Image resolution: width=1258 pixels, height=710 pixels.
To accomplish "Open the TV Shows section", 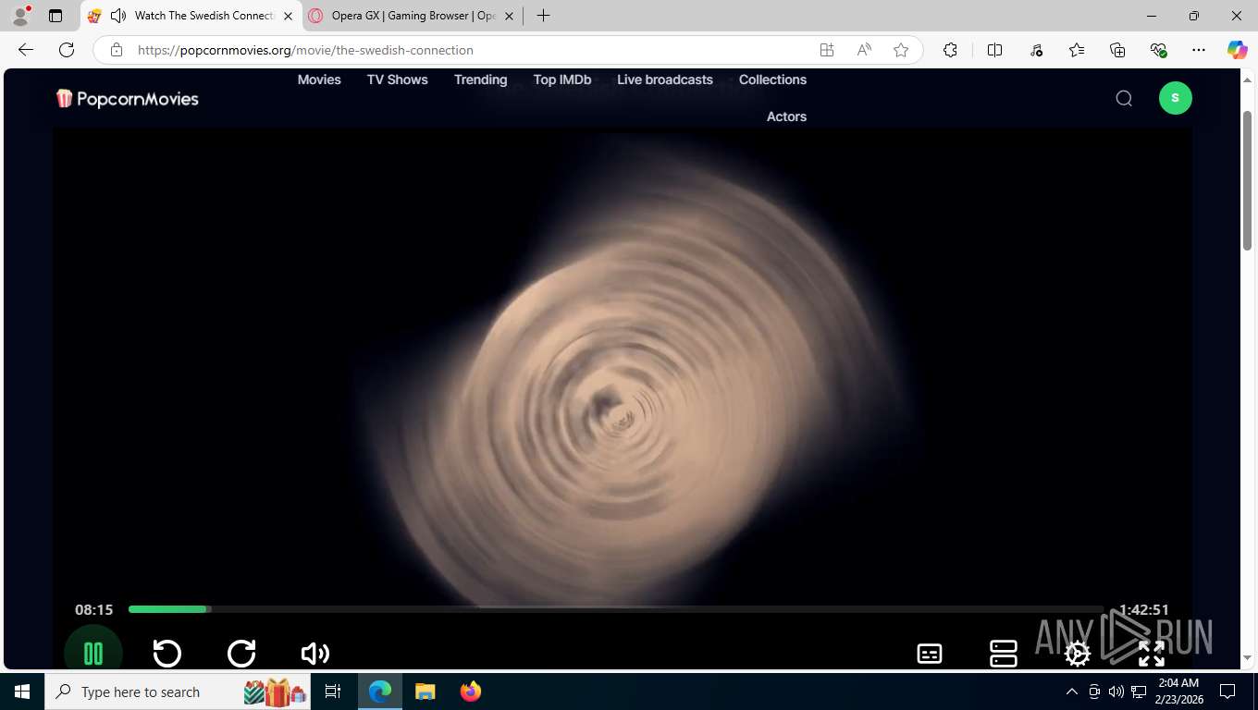I will click(x=398, y=80).
